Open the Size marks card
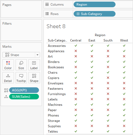This screenshot has height=135, width=133. (21, 65)
